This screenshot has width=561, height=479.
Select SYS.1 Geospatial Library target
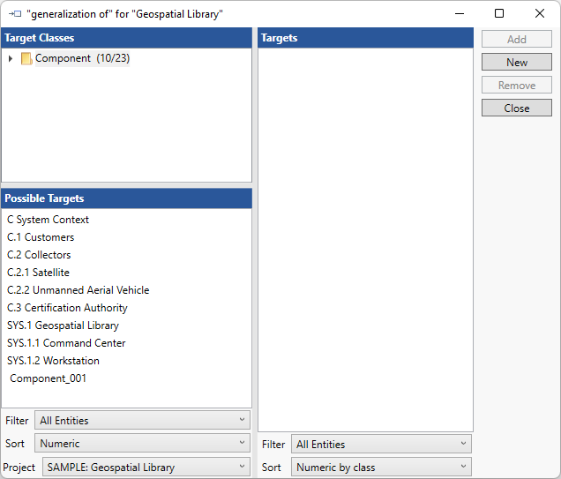click(x=63, y=326)
